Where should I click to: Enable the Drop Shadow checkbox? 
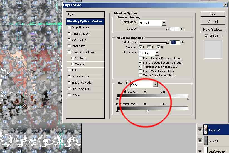click(69, 27)
